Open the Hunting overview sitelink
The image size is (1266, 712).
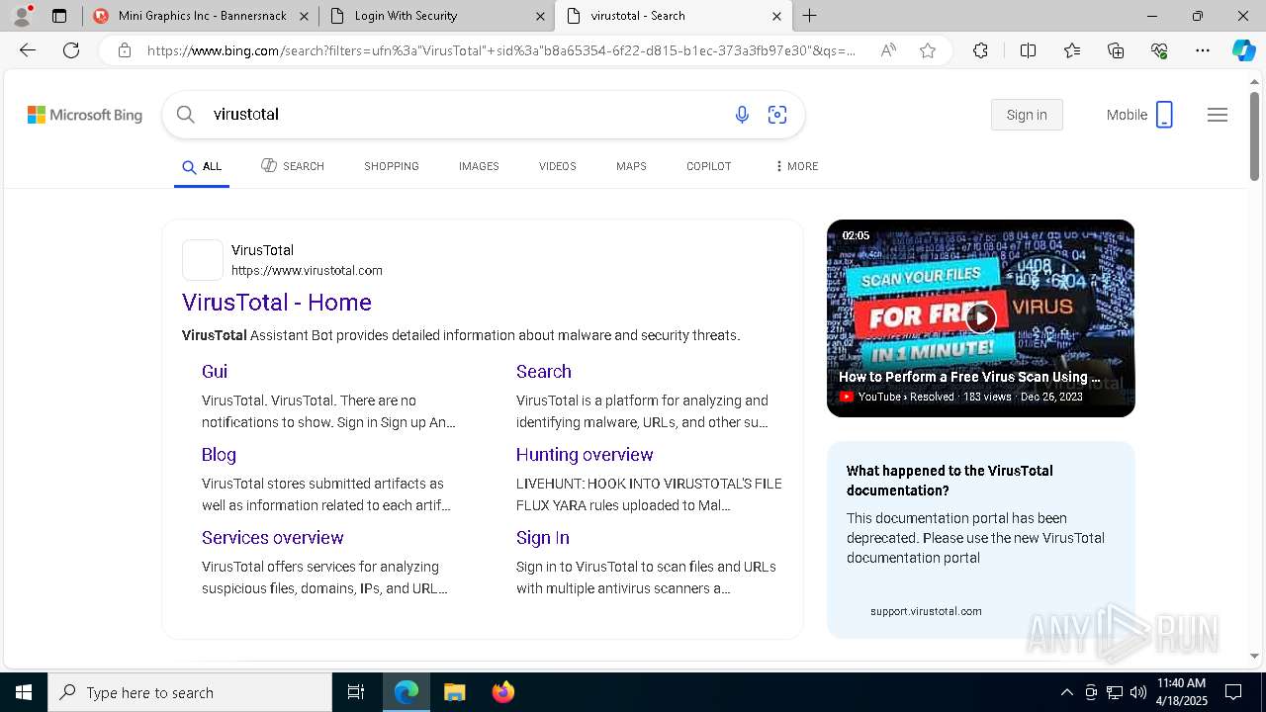click(x=585, y=455)
